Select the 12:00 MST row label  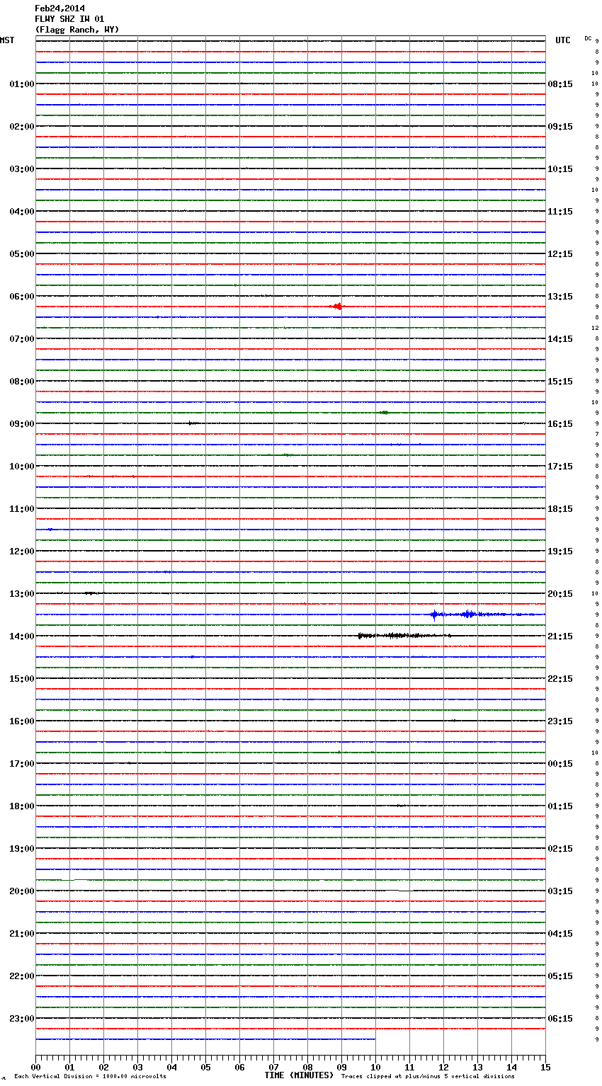coord(21,551)
